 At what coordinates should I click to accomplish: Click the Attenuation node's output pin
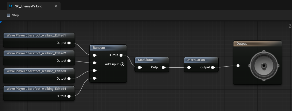[x=213, y=67]
